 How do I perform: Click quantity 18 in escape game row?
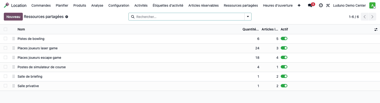coord(257,58)
